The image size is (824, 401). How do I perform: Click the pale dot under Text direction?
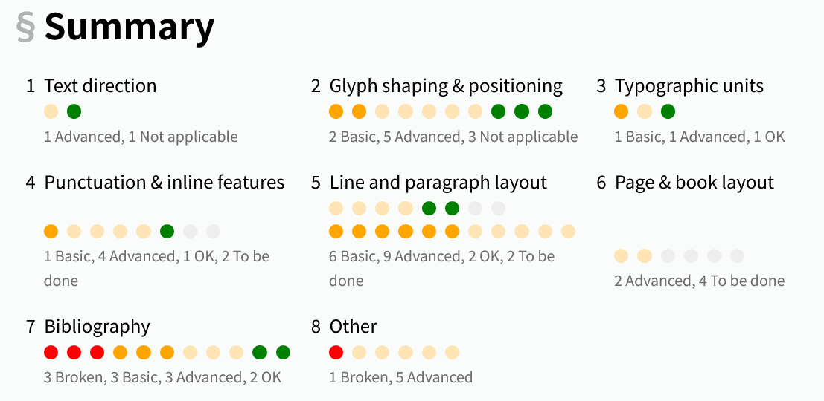[51, 112]
